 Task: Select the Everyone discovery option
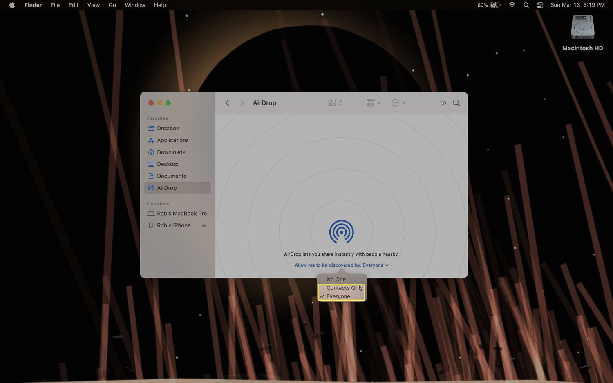[x=338, y=296]
